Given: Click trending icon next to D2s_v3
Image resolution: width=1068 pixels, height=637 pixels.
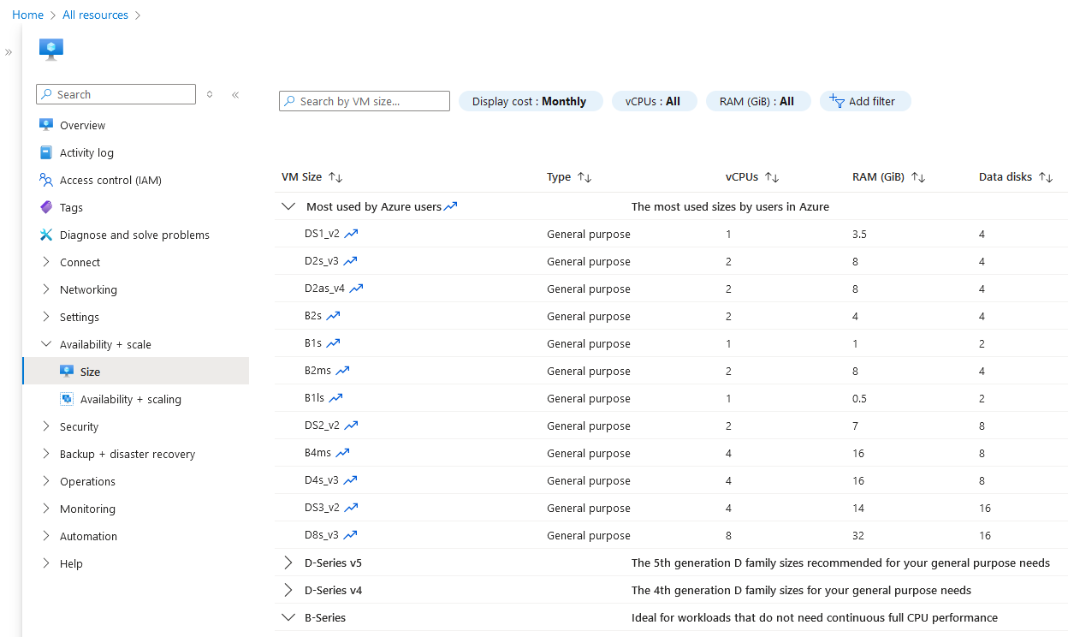Looking at the screenshot, I should tap(350, 260).
